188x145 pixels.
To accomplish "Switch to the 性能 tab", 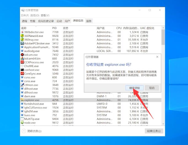I will coord(33,21).
